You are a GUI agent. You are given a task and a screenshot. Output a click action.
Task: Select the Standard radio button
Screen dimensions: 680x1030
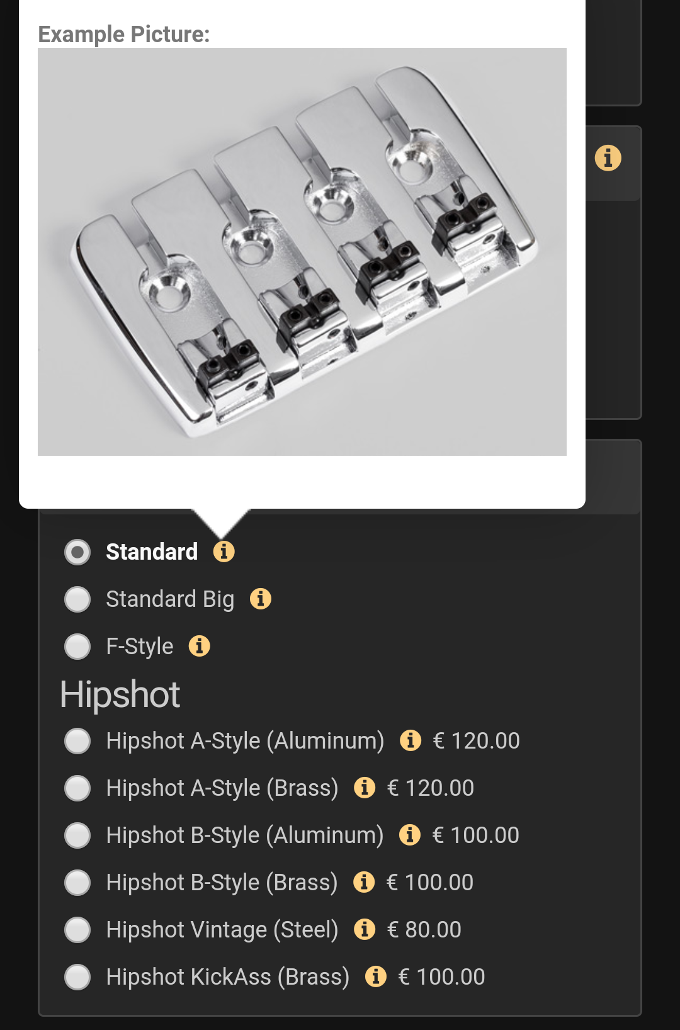[x=77, y=552]
